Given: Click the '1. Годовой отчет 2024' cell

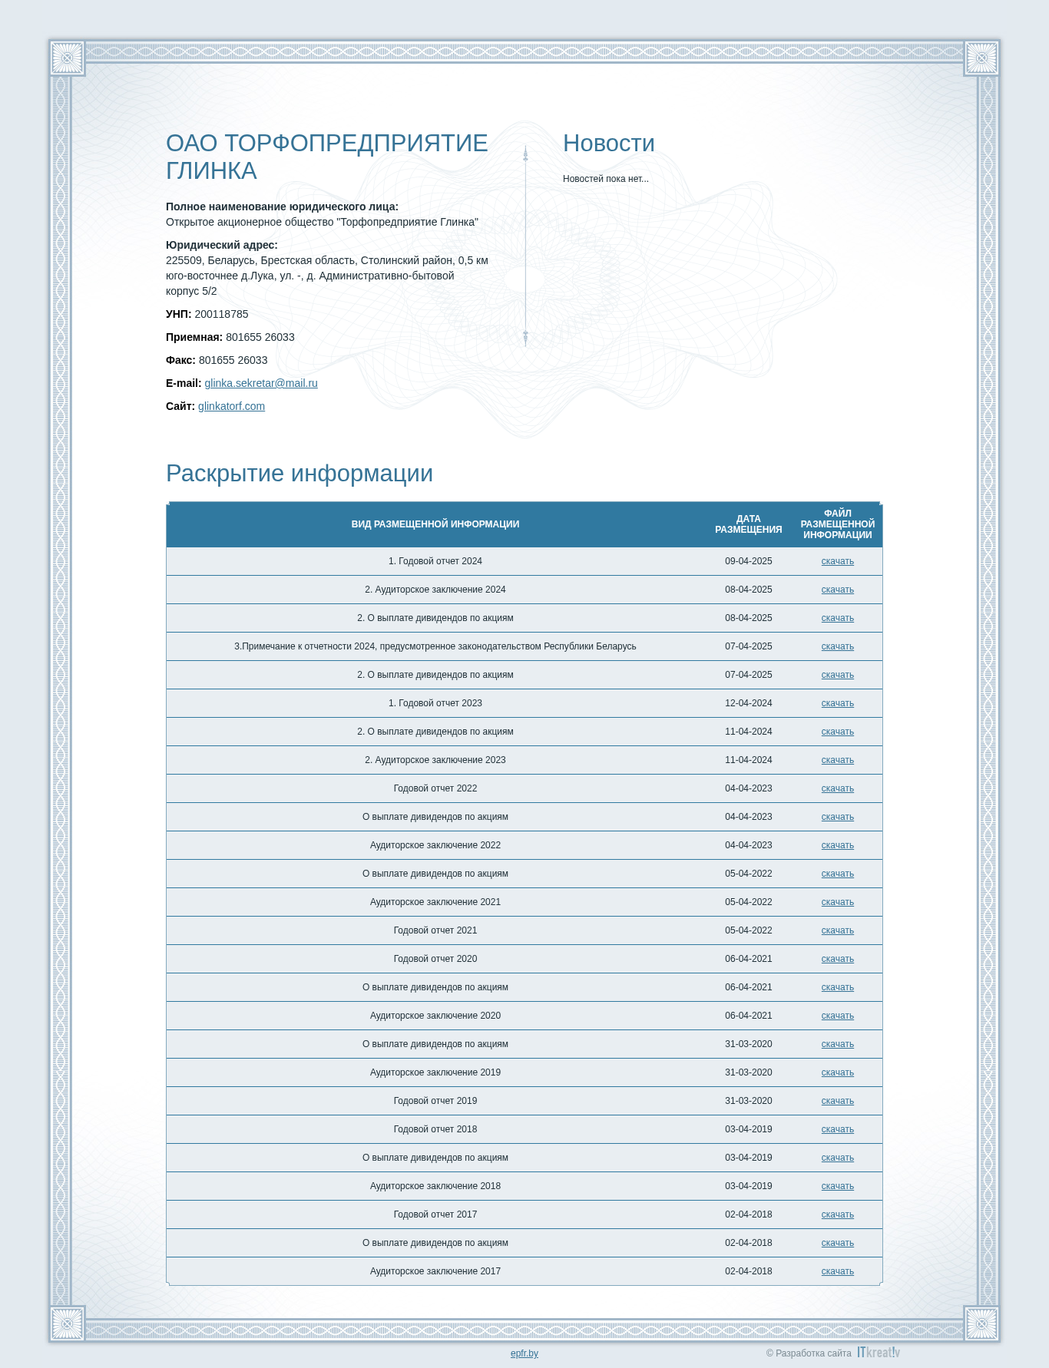Looking at the screenshot, I should click(435, 561).
